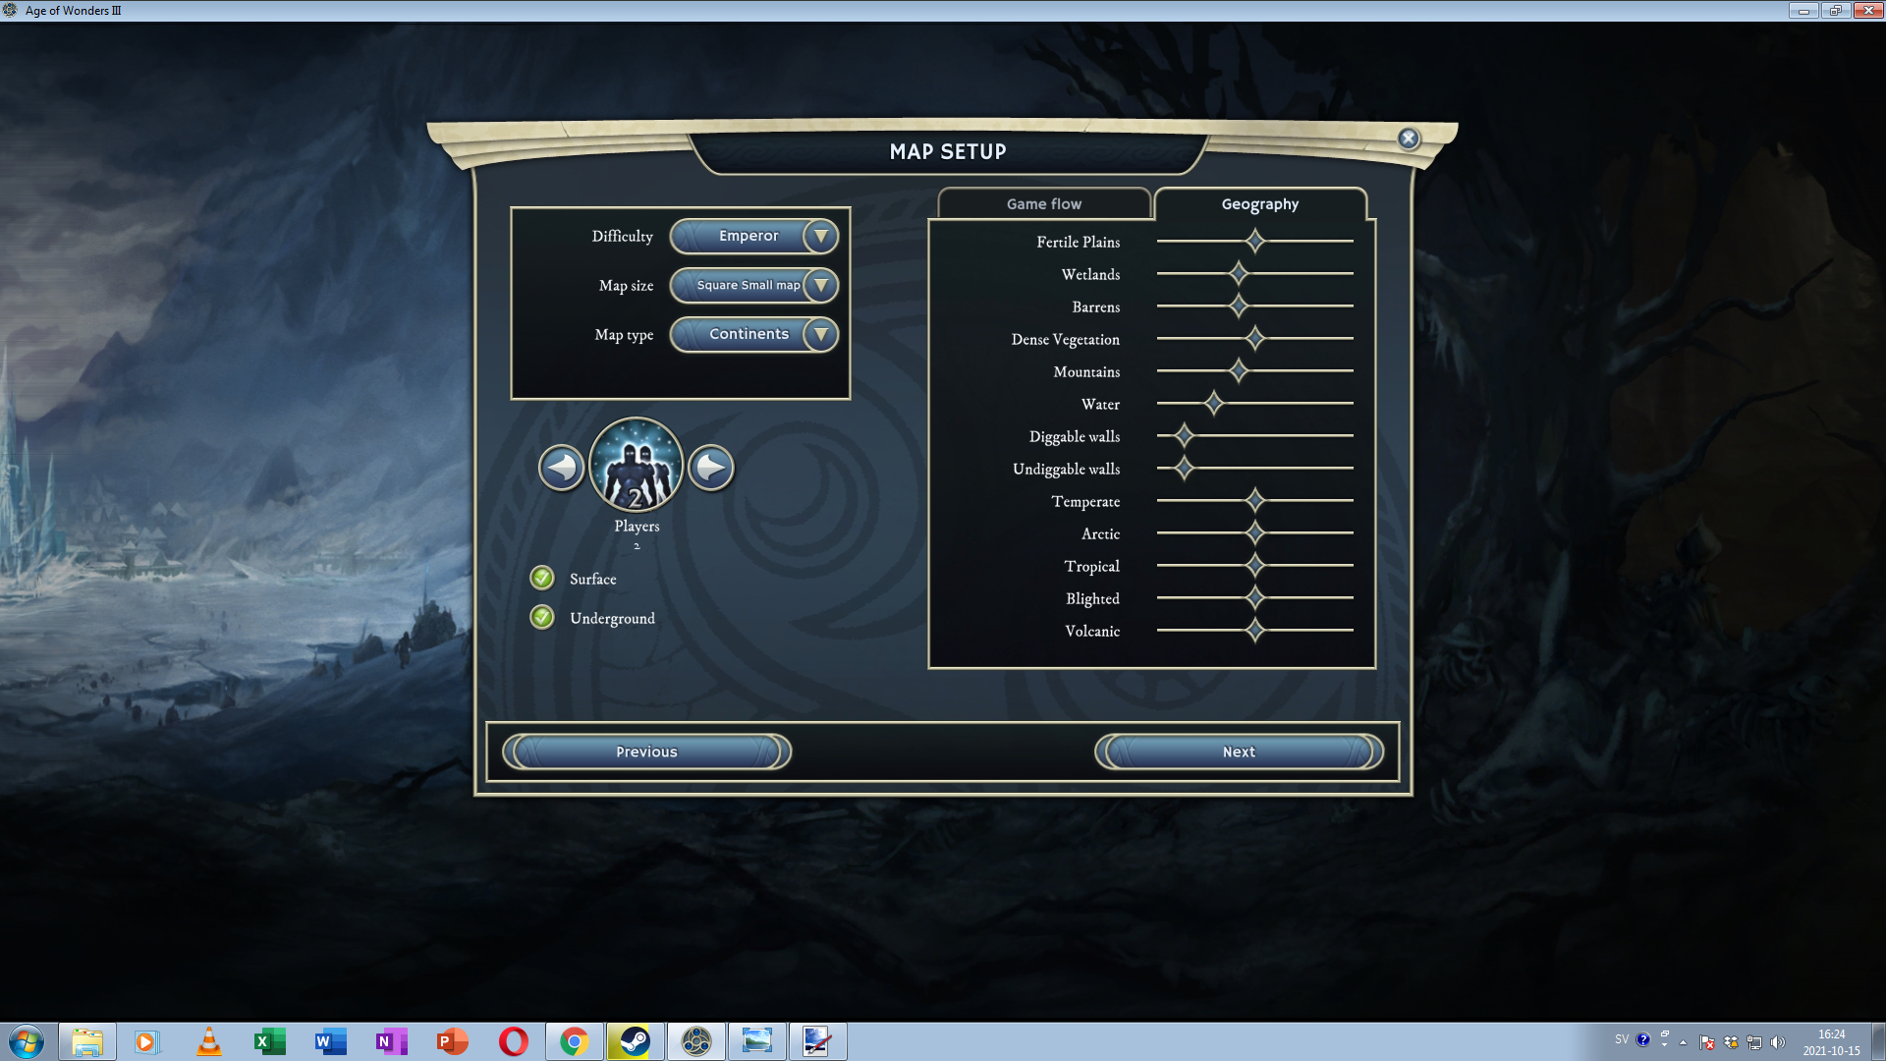Click the Diggable walls slider handle
1886x1061 pixels.
(x=1185, y=435)
